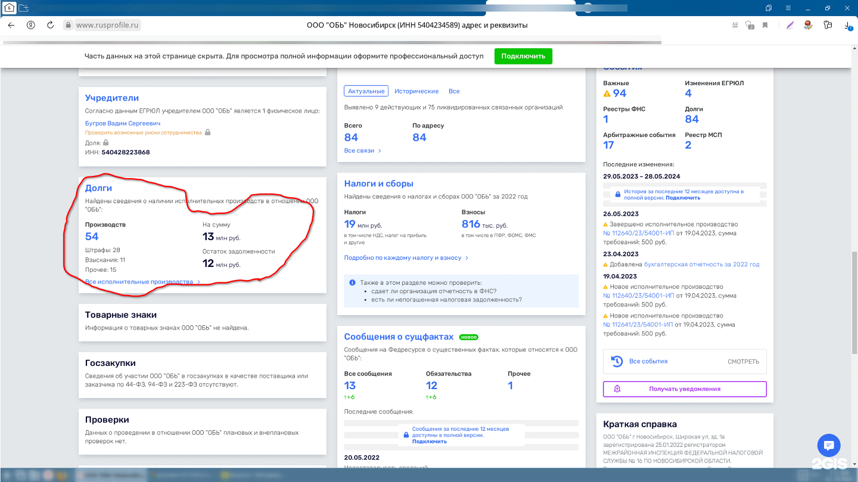Switch to the Исторические tab
This screenshot has width=858, height=482.
coord(416,91)
